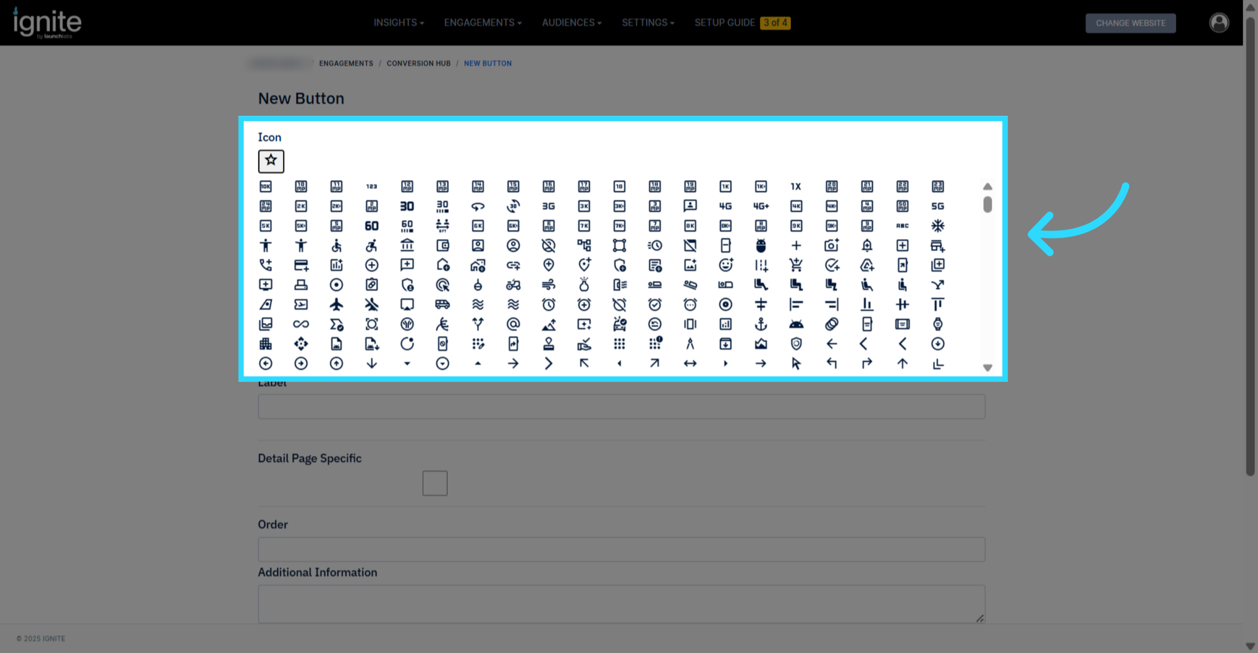Open the Audiences dropdown
The width and height of the screenshot is (1258, 653).
[571, 23]
